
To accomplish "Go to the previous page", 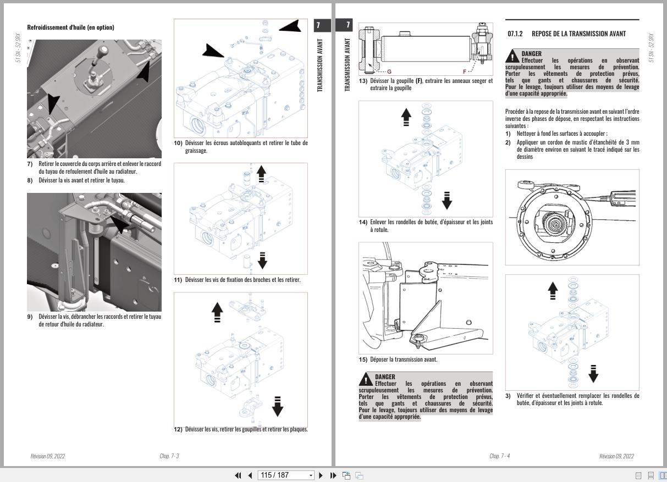I will (250, 475).
